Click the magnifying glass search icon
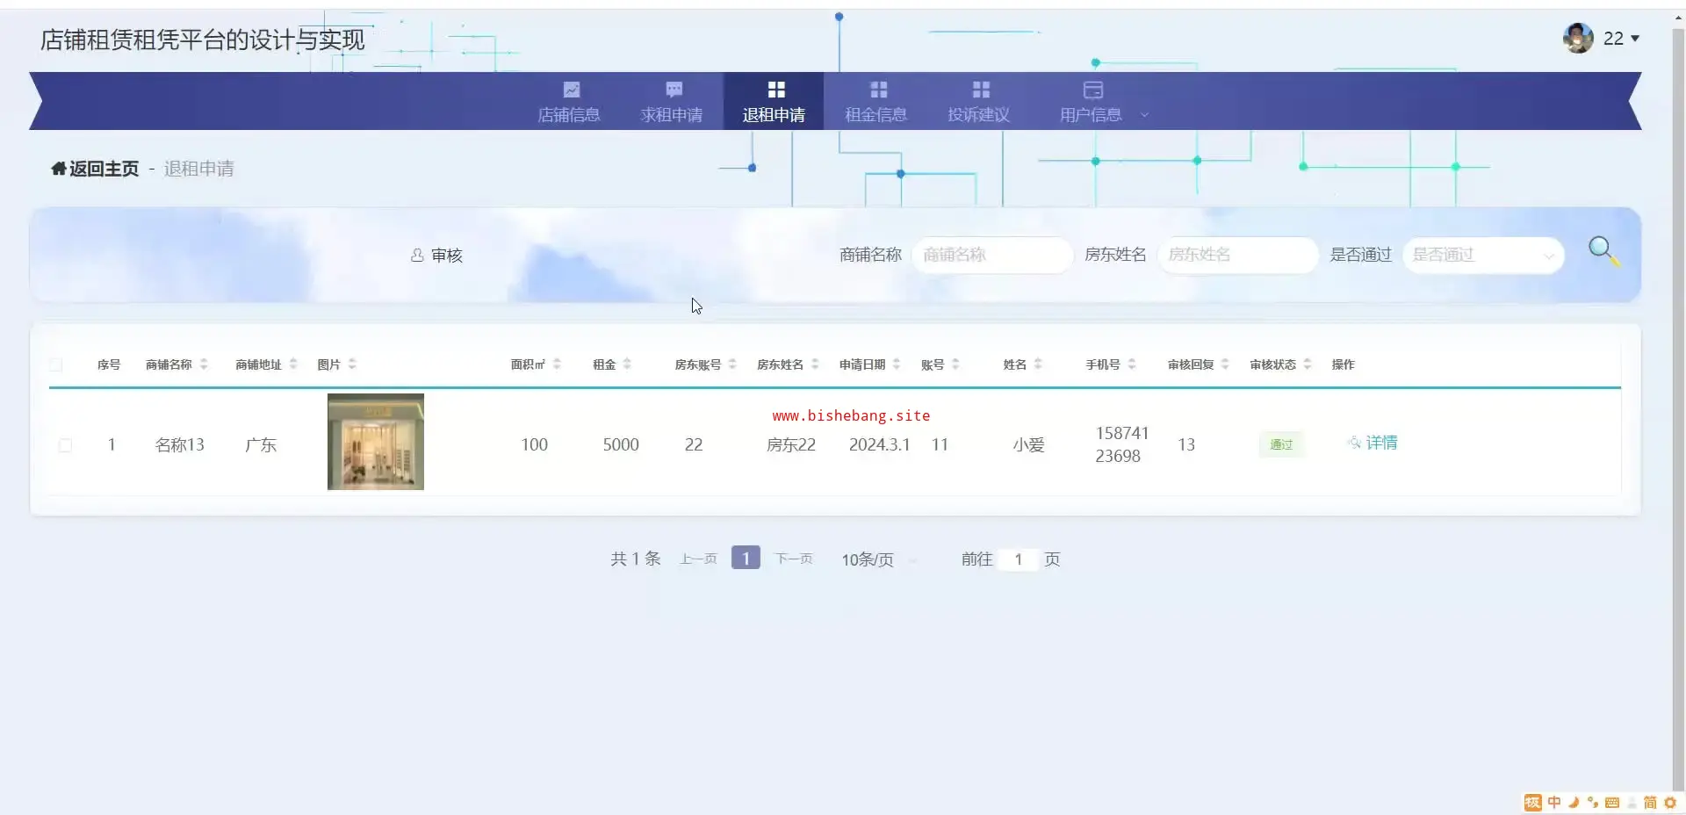 (x=1603, y=251)
